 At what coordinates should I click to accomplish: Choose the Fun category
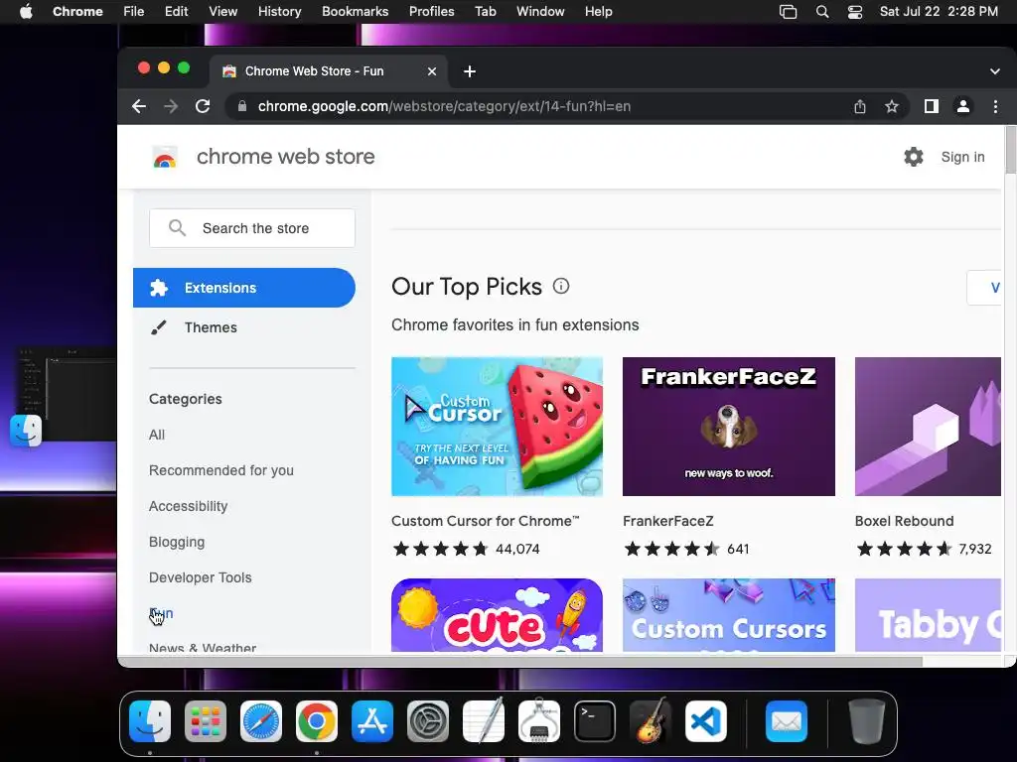pyautogui.click(x=161, y=613)
